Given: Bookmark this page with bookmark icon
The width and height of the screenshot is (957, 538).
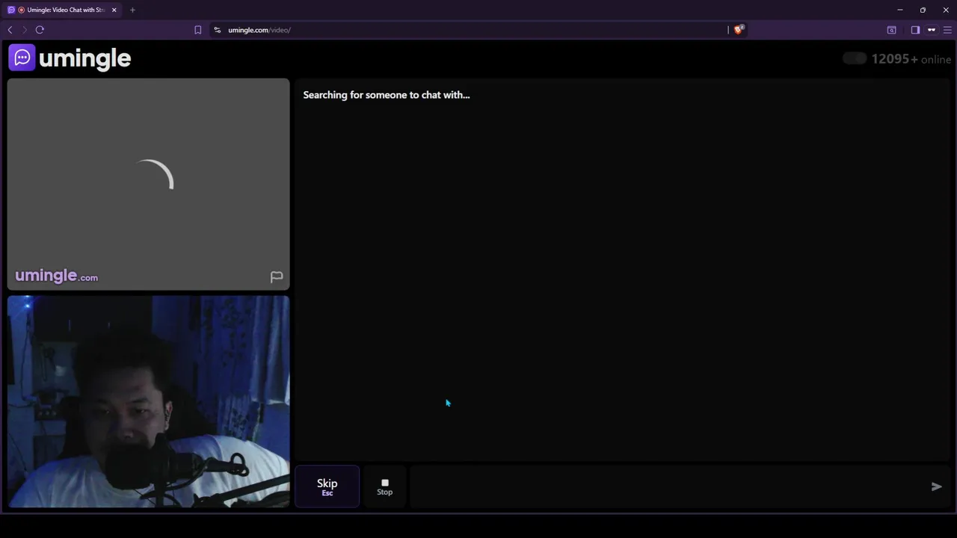Looking at the screenshot, I should tap(197, 30).
